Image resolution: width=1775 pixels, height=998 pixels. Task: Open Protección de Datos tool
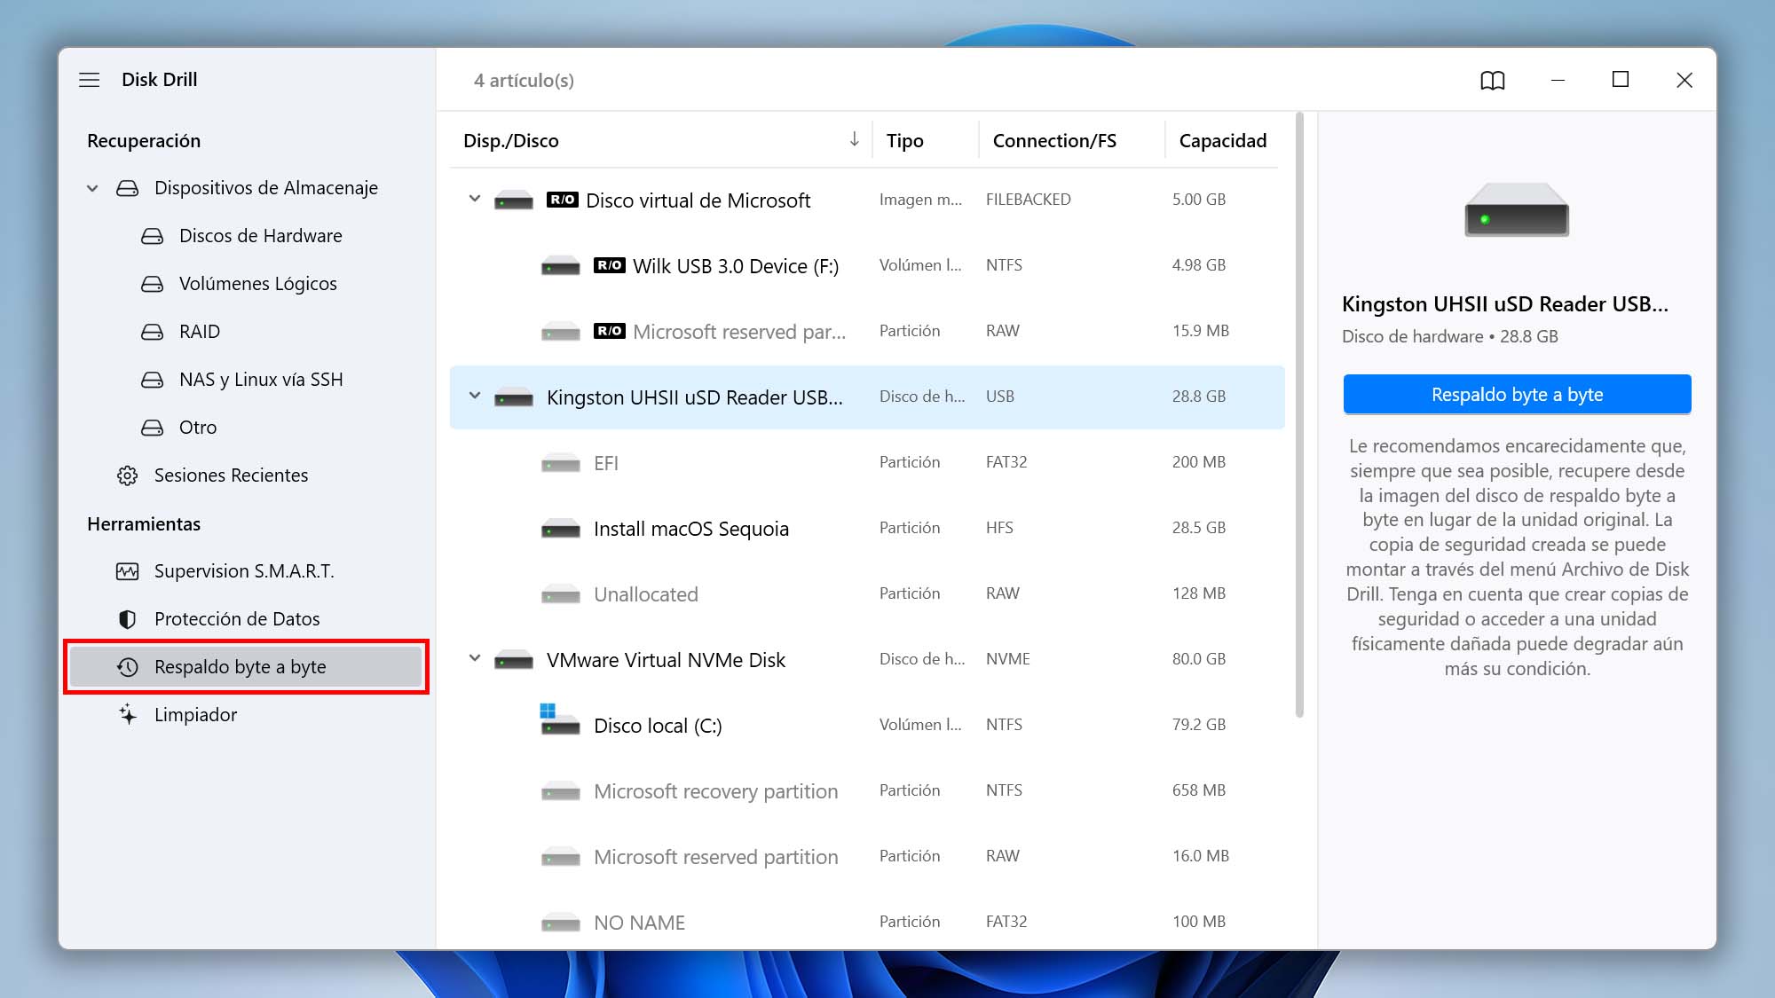(x=237, y=619)
